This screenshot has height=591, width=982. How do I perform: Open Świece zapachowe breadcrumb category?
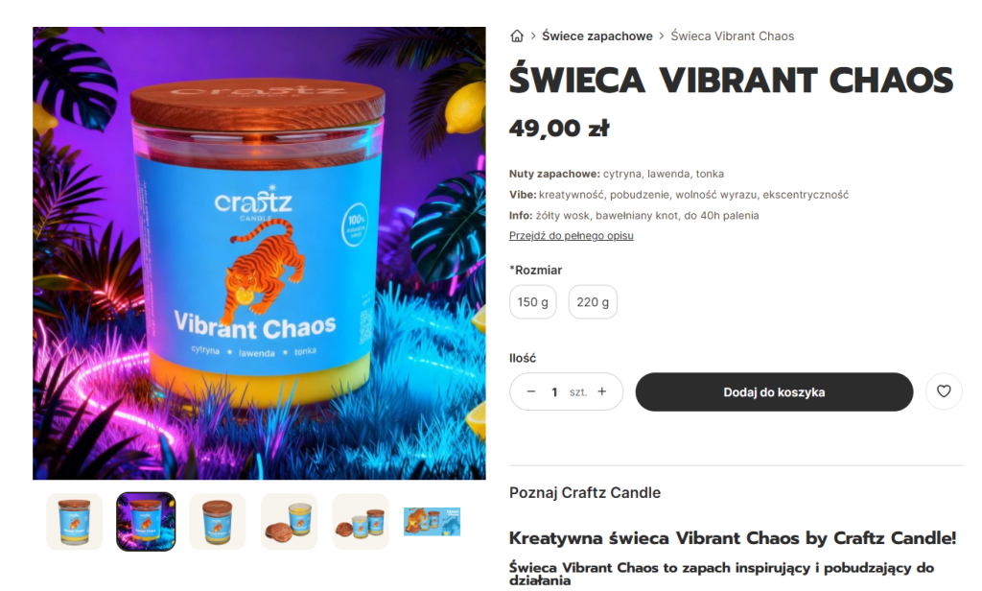[x=596, y=36]
